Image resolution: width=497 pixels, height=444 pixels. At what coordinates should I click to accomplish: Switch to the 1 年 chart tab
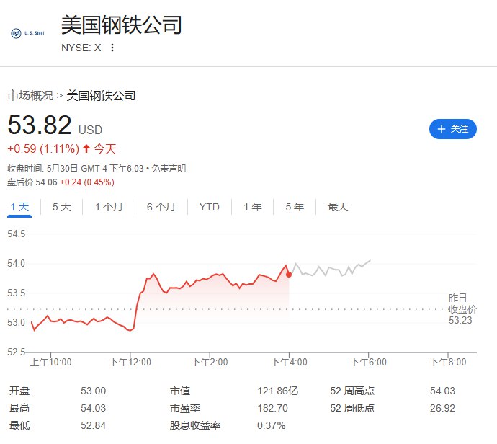click(253, 207)
